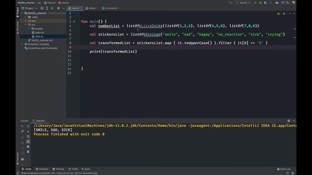Click the console output "[SMILE, SAD, SICK]"
Image resolution: width=312 pixels, height=175 pixels.
click(x=53, y=130)
